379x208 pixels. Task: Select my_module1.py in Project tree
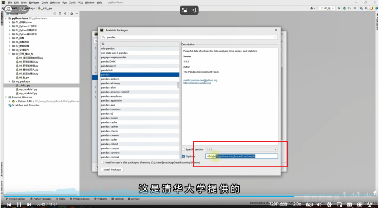[x=28, y=89]
